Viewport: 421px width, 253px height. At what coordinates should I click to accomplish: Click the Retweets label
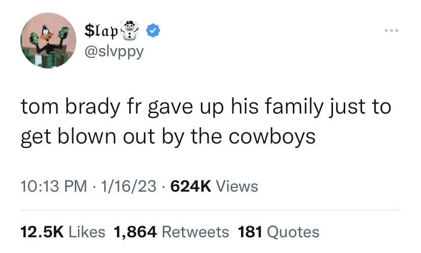[x=195, y=232]
